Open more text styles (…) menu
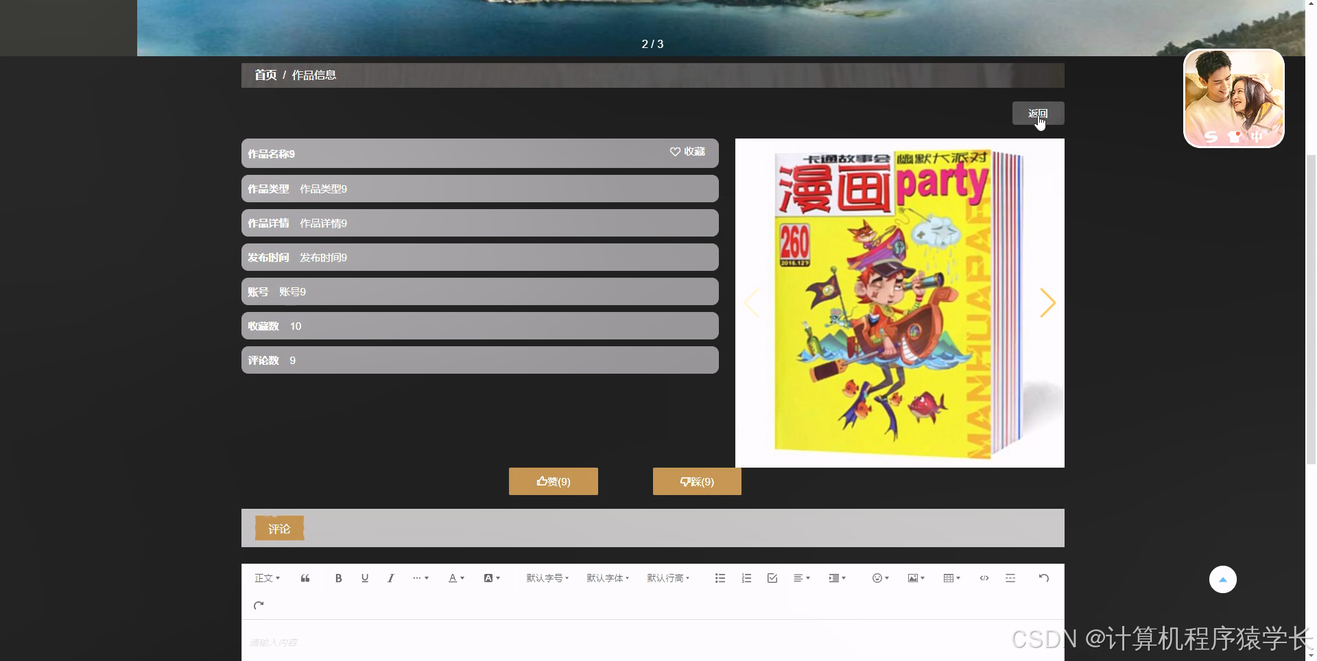This screenshot has width=1317, height=661. click(x=420, y=578)
